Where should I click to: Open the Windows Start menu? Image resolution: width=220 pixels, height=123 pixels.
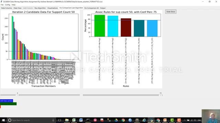[x=3, y=120]
